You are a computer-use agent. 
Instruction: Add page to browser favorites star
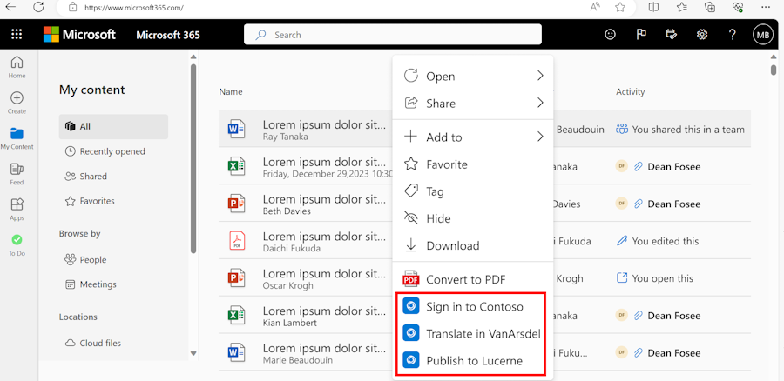pos(620,7)
